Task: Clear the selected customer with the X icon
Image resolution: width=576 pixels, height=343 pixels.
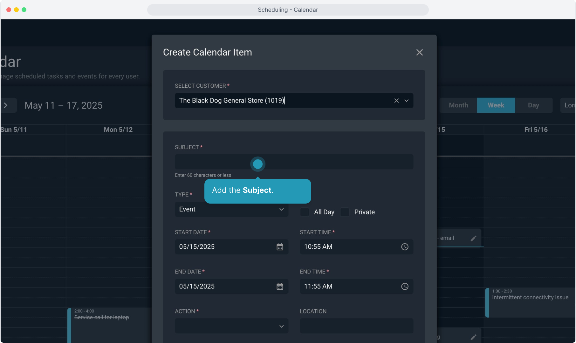Action: 396,101
